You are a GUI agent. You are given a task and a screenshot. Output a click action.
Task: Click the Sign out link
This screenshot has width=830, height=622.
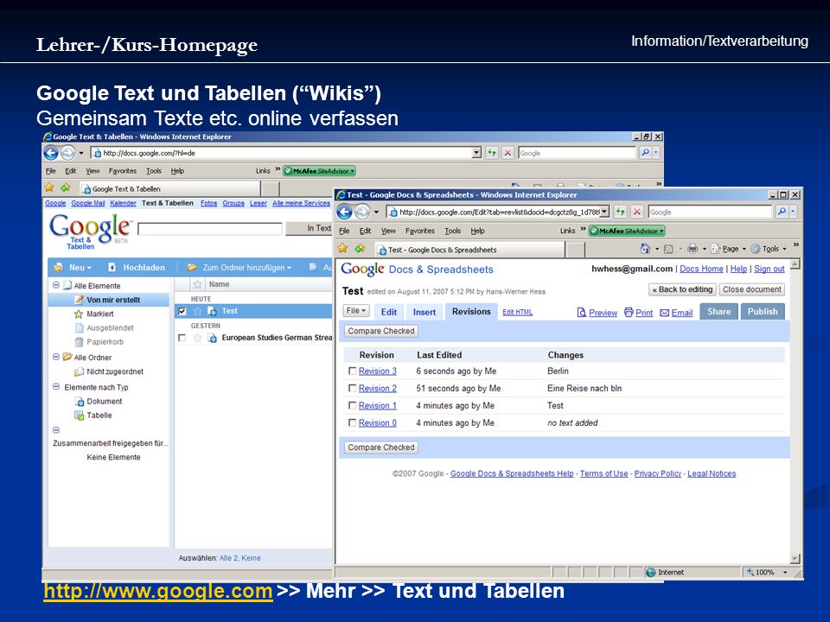tap(769, 269)
